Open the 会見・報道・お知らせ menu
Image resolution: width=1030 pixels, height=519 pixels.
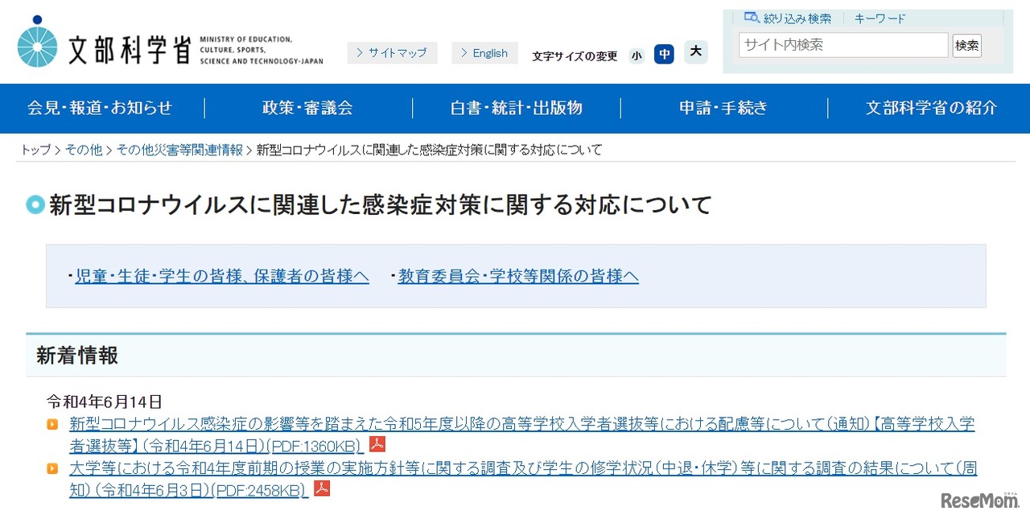pyautogui.click(x=100, y=108)
